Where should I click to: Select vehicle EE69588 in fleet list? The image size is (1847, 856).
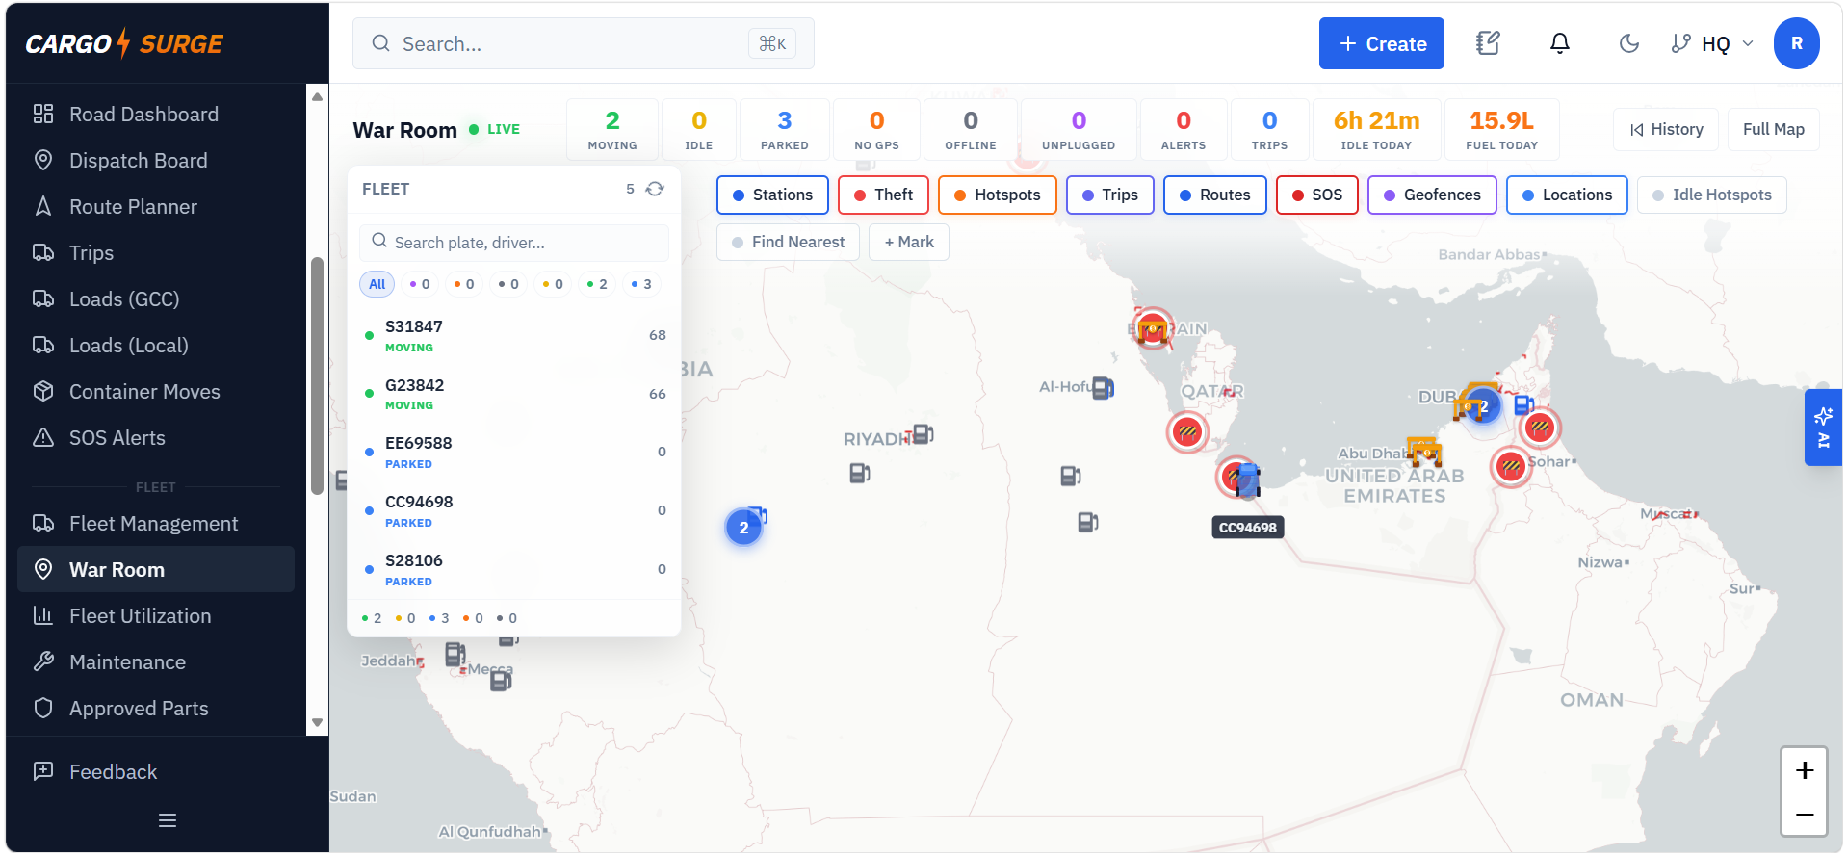click(514, 452)
